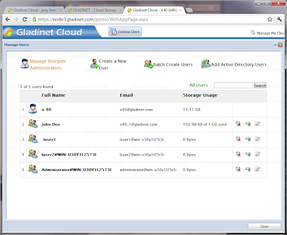
Task: Switch to GLADINET - Cloud Storage tab
Action: [x=95, y=10]
